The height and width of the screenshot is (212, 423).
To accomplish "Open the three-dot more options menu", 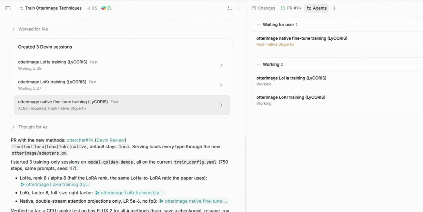I will pyautogui.click(x=239, y=8).
